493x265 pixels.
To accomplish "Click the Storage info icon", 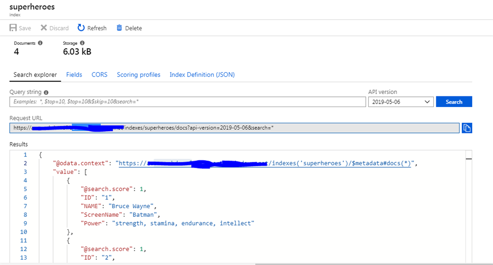I will point(82,43).
